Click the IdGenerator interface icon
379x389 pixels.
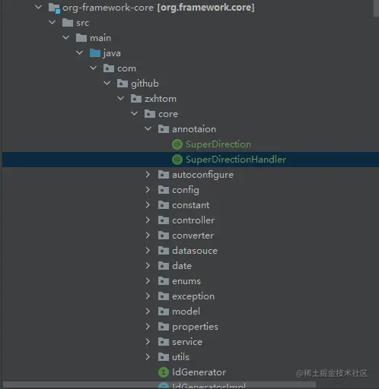164,372
